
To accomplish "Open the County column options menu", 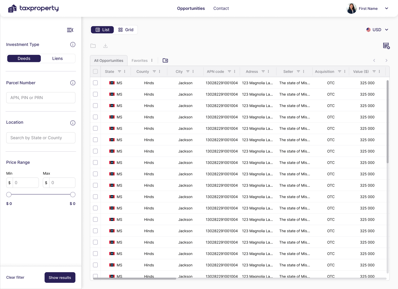I will point(160,71).
